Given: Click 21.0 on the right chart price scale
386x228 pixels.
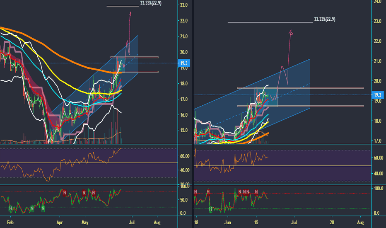Looking at the screenshot, I should (377, 61).
